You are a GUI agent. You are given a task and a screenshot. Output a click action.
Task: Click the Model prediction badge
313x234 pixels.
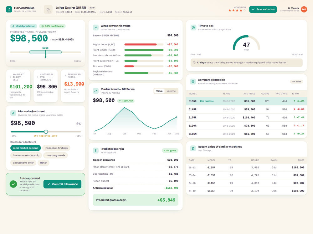tap(23, 26)
